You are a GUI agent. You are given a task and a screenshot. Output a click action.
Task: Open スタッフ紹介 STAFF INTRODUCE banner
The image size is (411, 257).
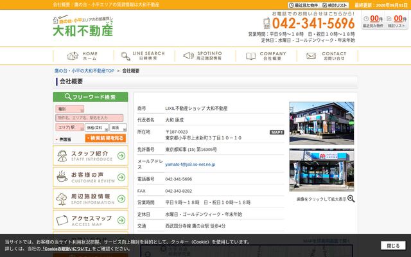pos(91,155)
